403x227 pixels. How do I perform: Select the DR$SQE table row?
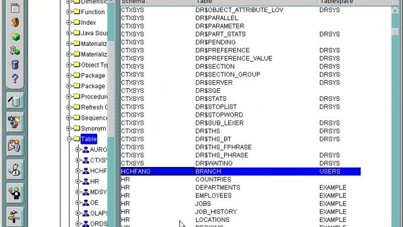pyautogui.click(x=241, y=91)
